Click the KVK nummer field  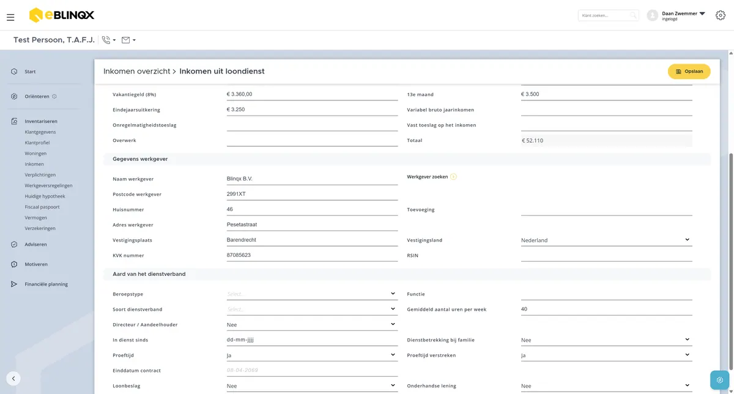(x=312, y=255)
